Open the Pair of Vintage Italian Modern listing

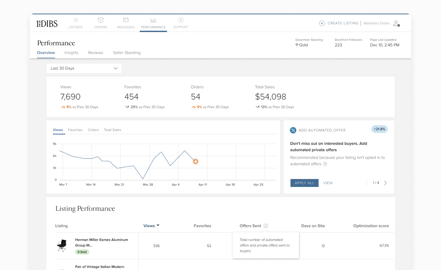(x=100, y=267)
